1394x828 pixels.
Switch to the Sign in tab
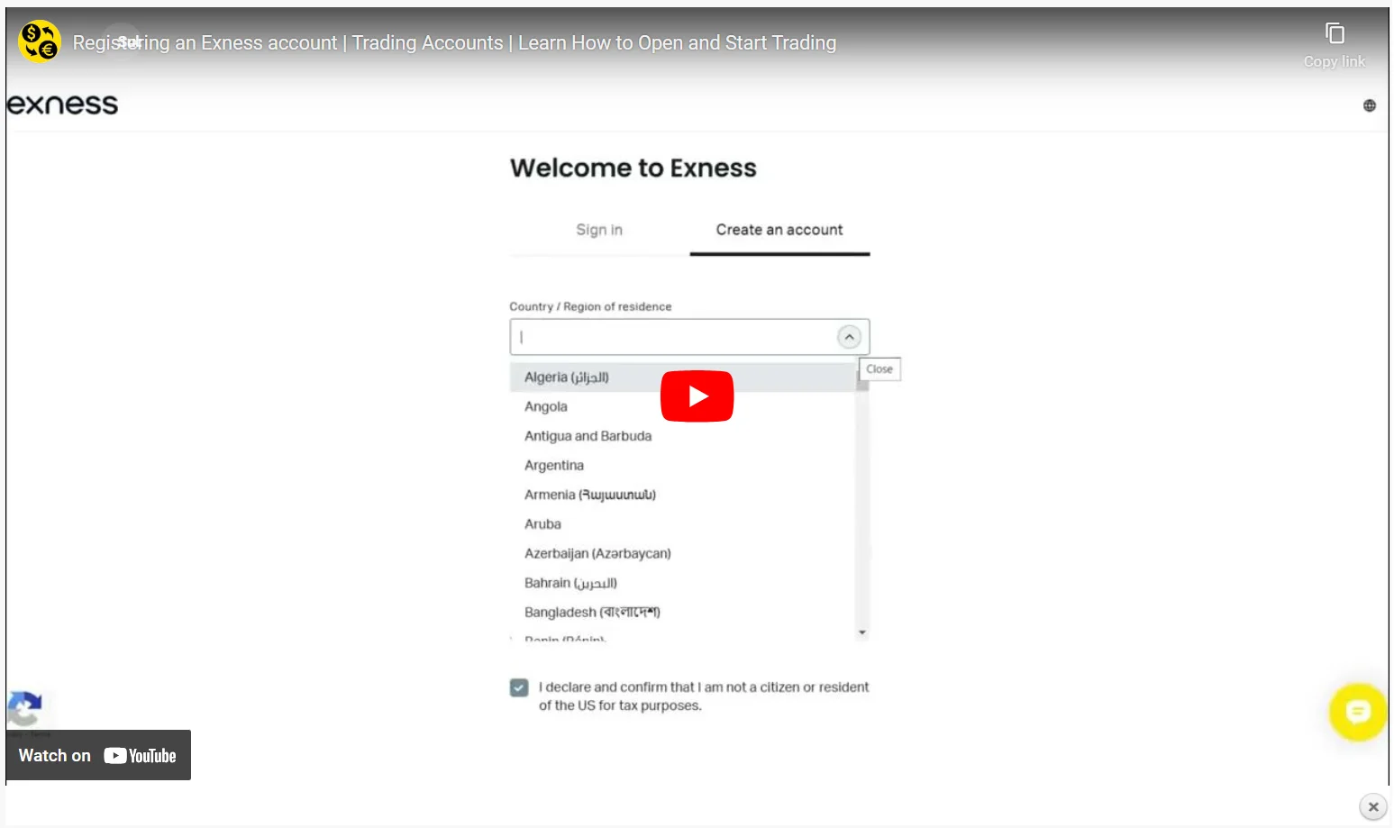[x=599, y=230]
